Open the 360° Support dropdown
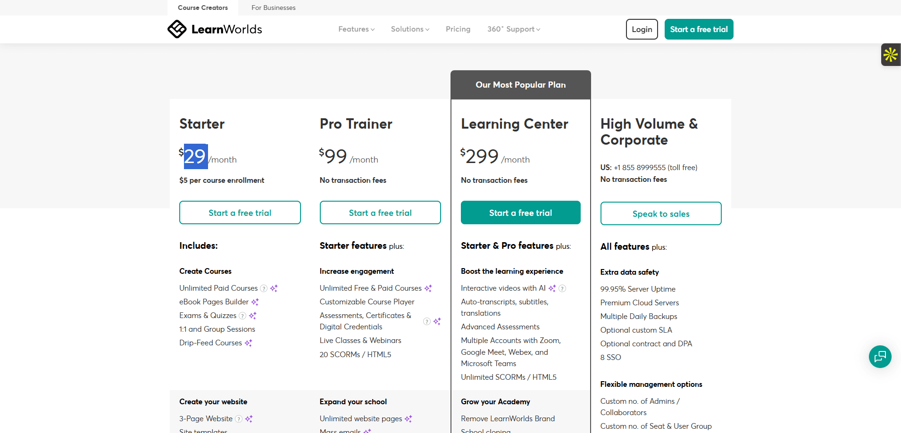 click(513, 29)
